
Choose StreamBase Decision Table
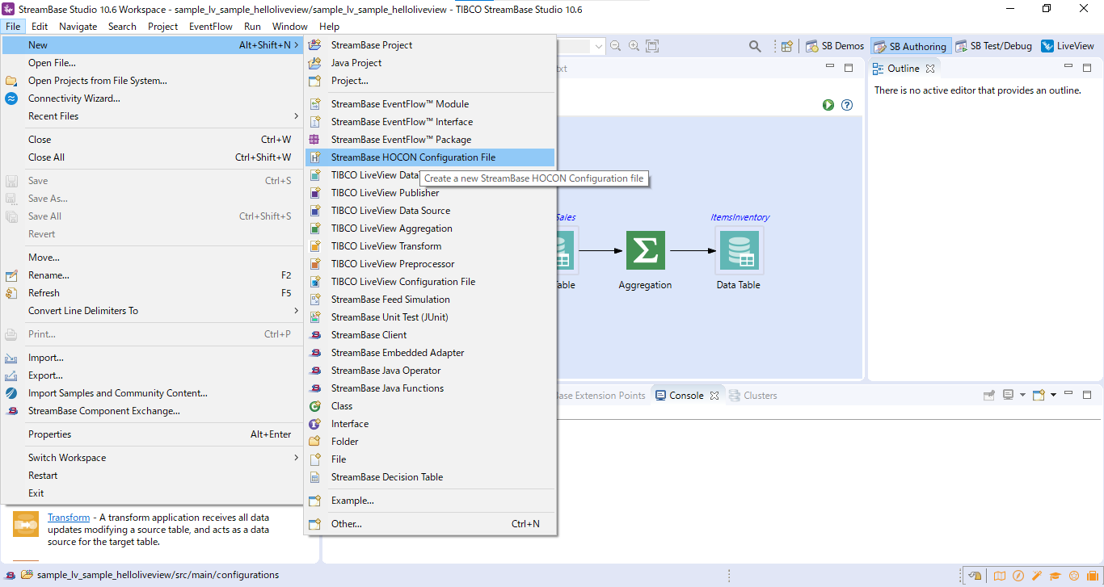pos(430,477)
